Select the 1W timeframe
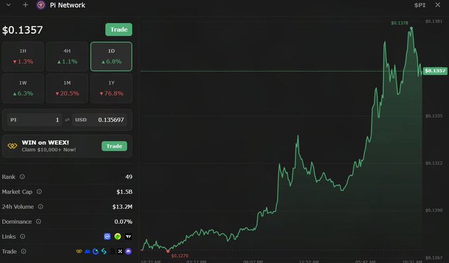Viewport: 449px width, 263px height. (23, 88)
